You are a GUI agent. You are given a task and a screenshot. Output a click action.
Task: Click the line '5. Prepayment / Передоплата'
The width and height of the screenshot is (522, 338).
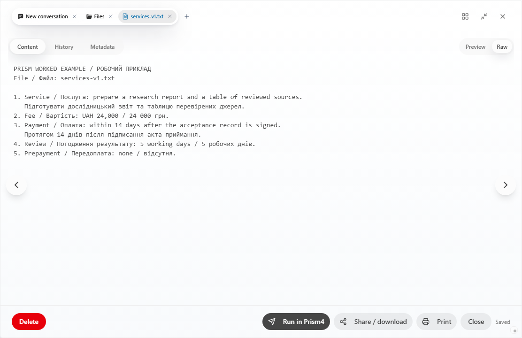click(94, 153)
